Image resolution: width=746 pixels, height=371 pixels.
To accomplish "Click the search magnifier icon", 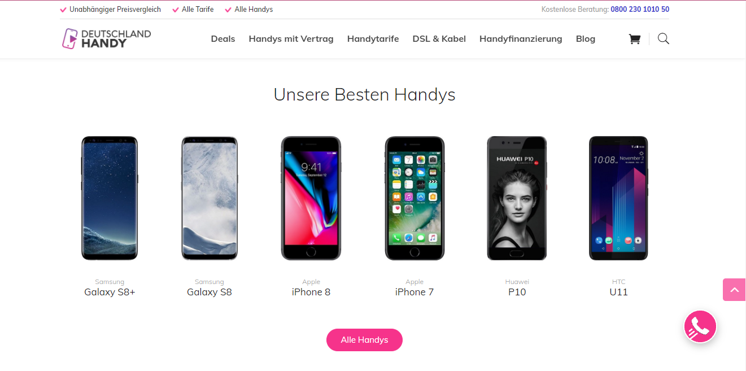I will pyautogui.click(x=664, y=38).
